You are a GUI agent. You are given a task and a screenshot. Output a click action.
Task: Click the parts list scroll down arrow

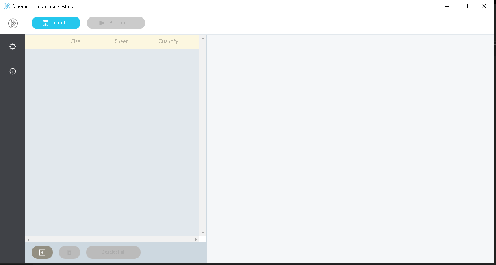203,232
